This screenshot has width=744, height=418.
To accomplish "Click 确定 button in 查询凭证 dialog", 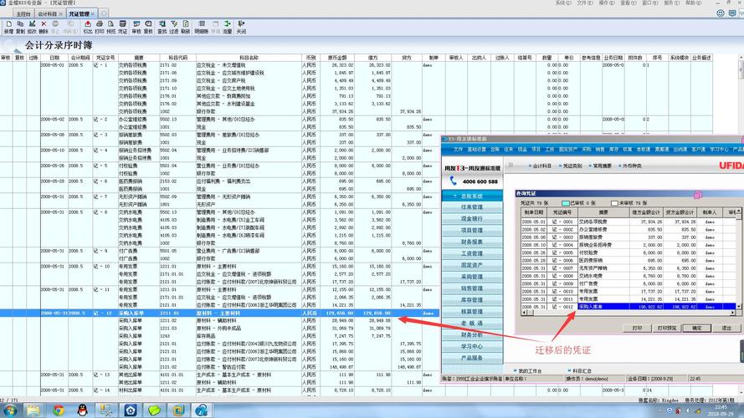I will (x=696, y=328).
